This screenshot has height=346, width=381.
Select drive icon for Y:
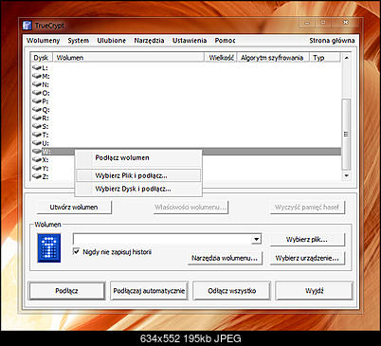[x=37, y=168]
